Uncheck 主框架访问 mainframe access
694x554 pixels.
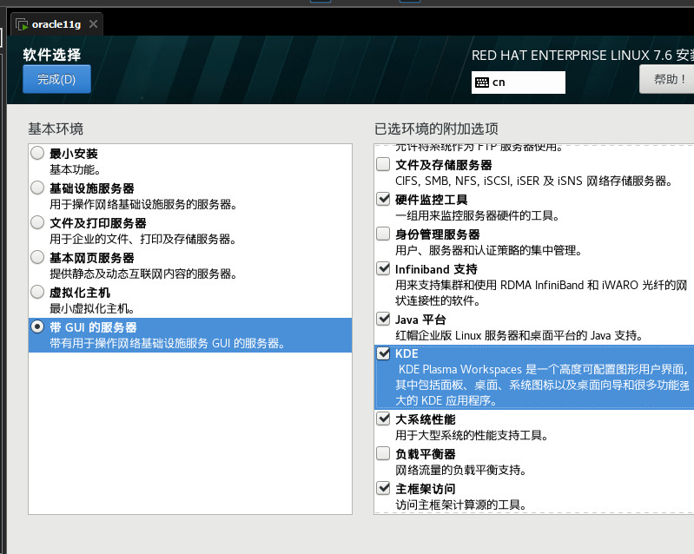383,488
